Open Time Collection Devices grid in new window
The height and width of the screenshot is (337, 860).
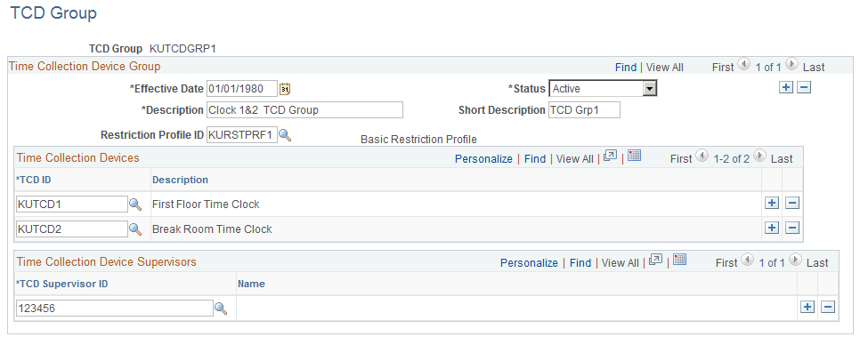coord(610,156)
